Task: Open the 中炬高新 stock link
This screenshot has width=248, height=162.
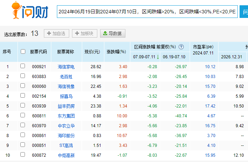Action: (66, 155)
